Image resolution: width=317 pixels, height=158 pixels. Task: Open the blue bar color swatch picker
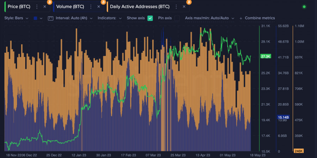click(x=38, y=18)
